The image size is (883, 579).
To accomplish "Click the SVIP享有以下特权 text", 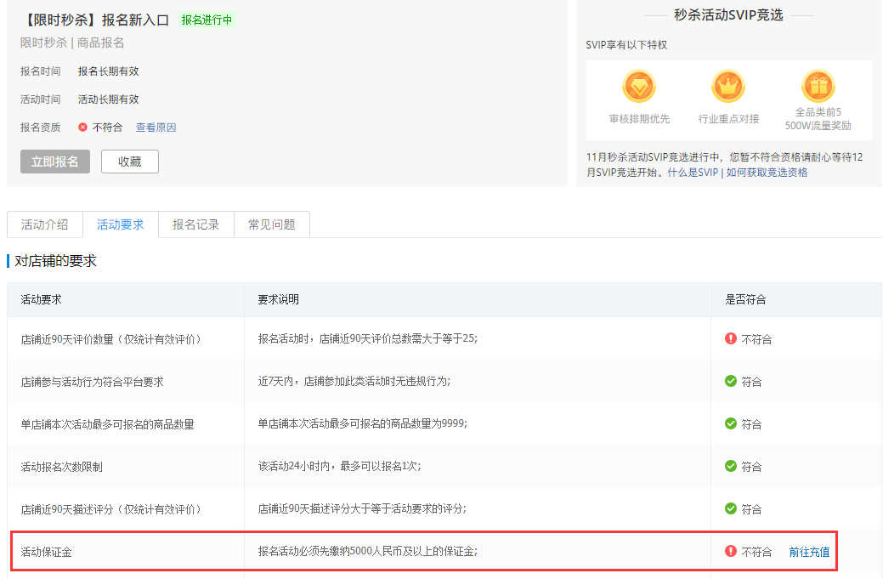I will point(626,45).
